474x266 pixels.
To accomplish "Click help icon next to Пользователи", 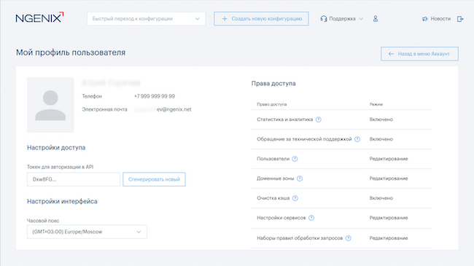I will coord(295,159).
